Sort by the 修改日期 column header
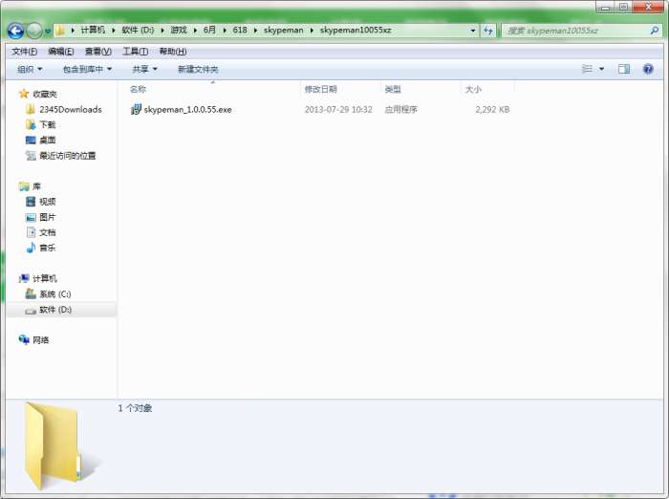This screenshot has width=669, height=499. (x=320, y=89)
